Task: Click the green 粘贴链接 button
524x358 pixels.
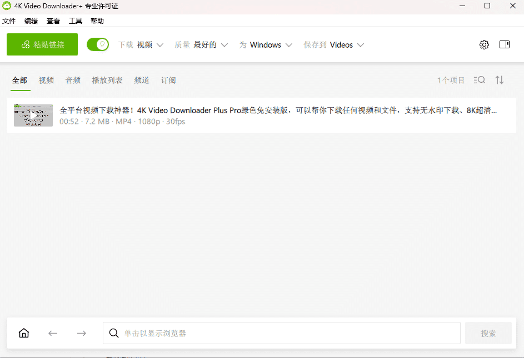Action: pyautogui.click(x=42, y=44)
